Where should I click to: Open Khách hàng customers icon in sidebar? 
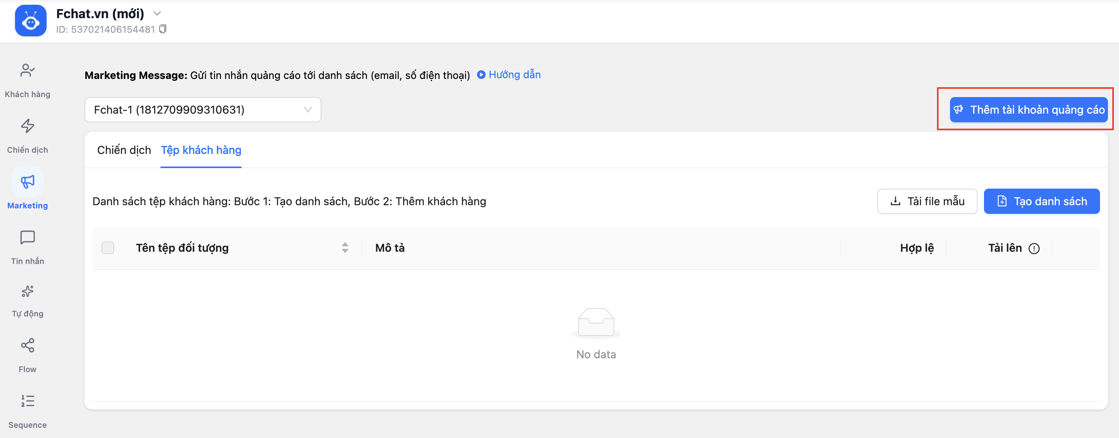27,71
